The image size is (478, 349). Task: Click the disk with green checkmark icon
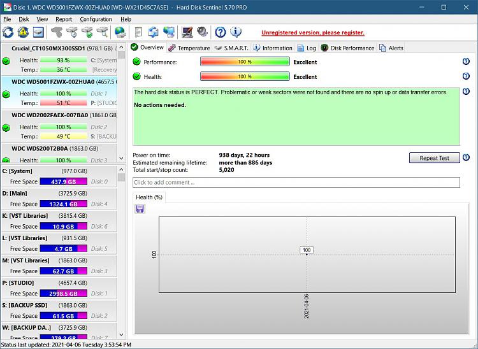pyautogui.click(x=87, y=32)
